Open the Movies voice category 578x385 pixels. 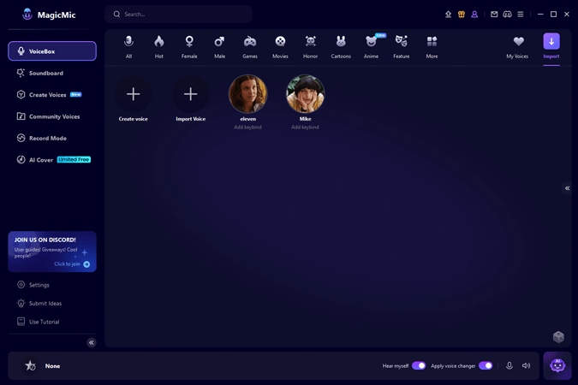pyautogui.click(x=280, y=46)
